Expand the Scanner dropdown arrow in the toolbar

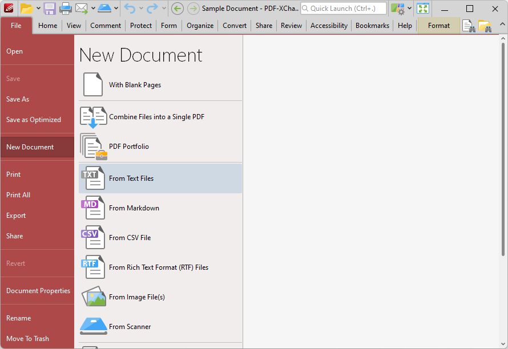[116, 9]
